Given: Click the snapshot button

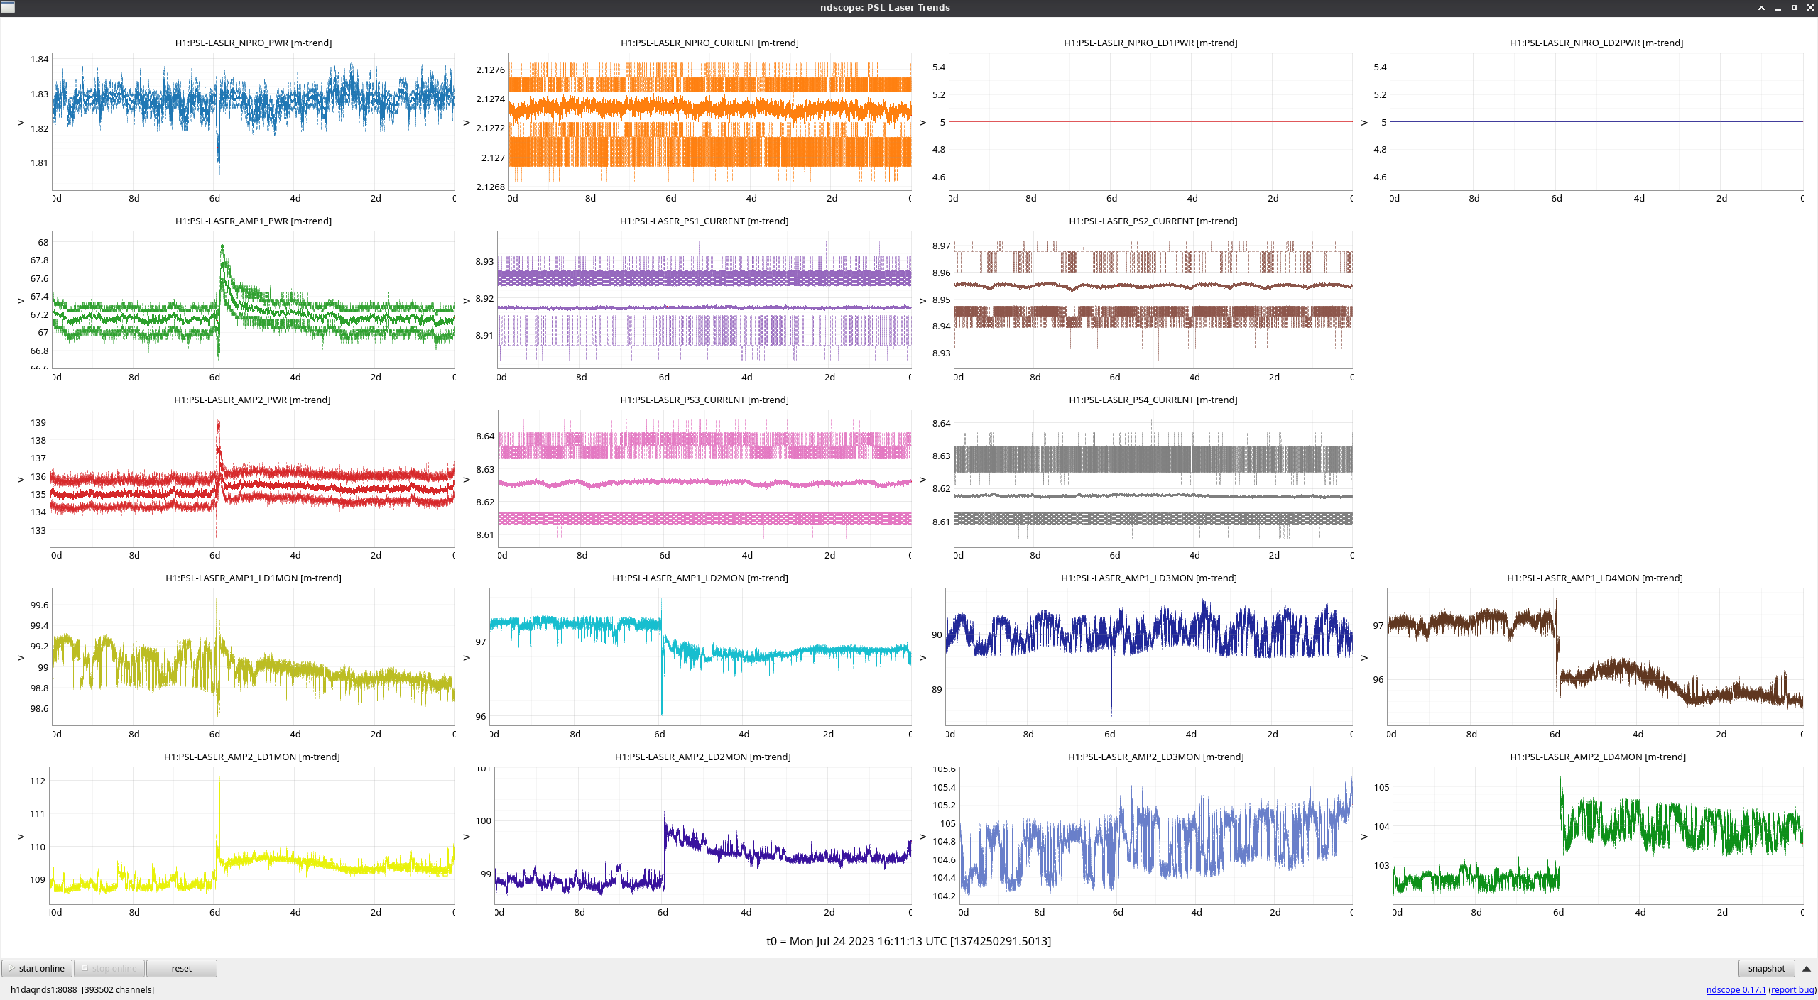Looking at the screenshot, I should (x=1765, y=968).
